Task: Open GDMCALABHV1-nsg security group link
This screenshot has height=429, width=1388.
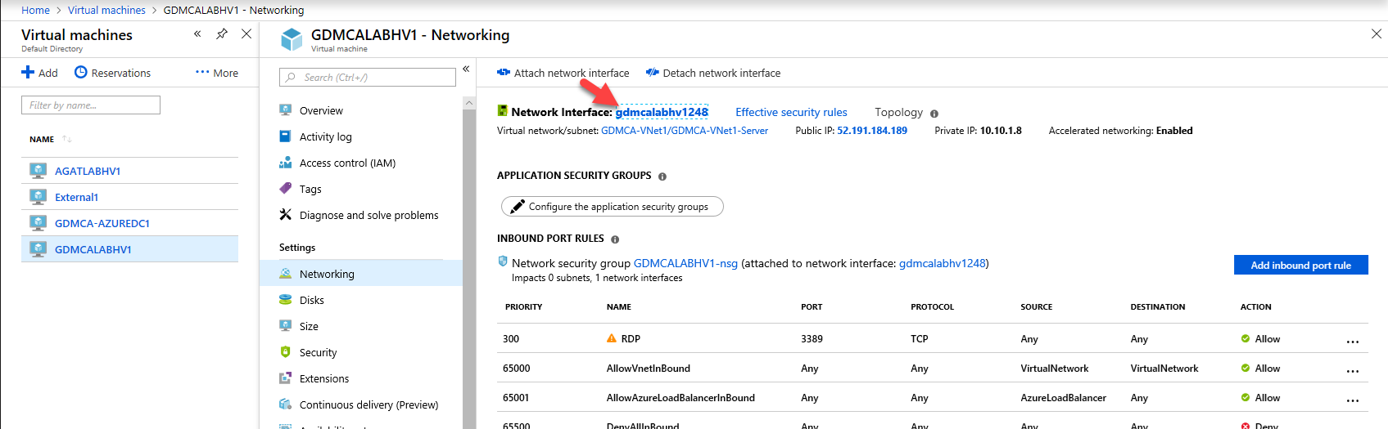Action: click(685, 263)
